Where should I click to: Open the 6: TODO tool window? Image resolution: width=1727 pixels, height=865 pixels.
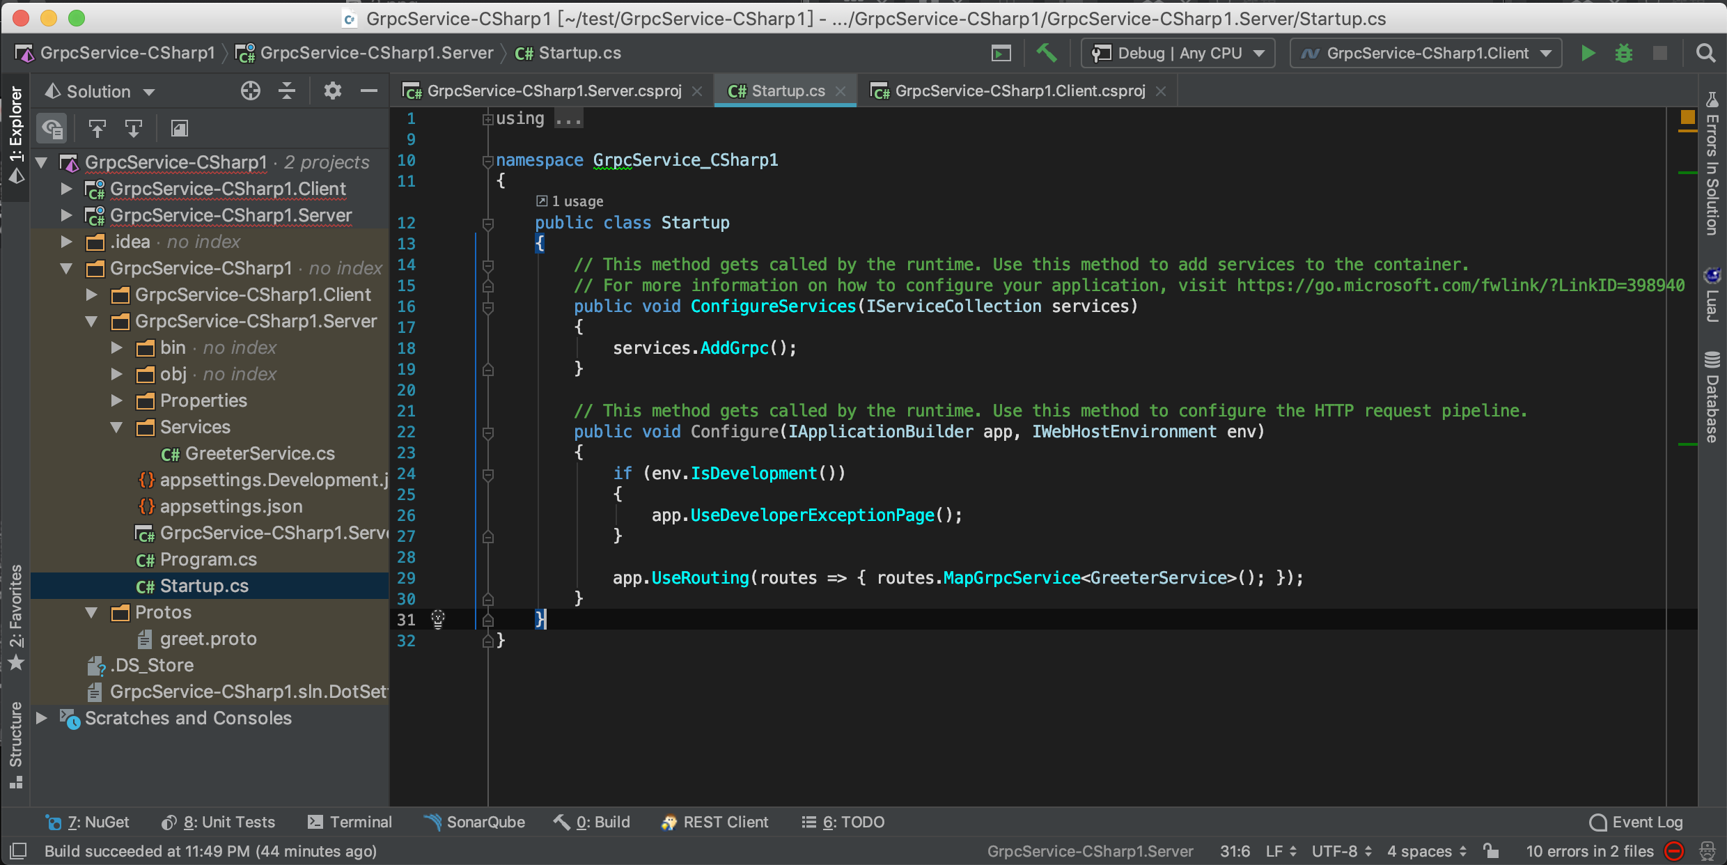tap(843, 823)
